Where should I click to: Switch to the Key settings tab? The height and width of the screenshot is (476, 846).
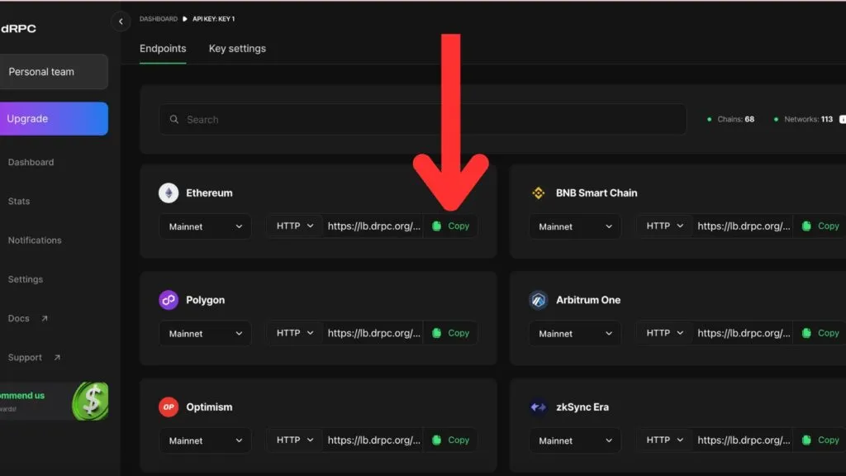[x=237, y=49]
